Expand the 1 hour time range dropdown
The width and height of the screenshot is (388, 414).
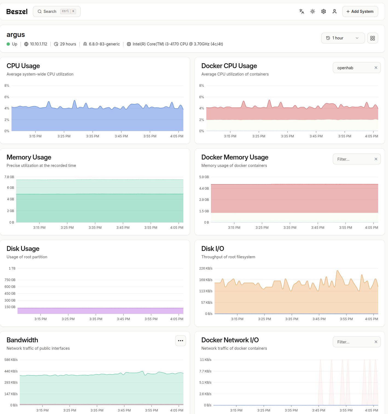(343, 38)
